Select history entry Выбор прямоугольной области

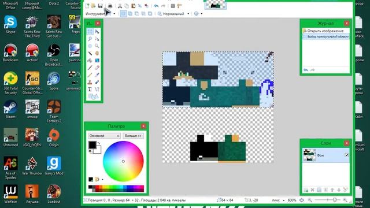click(325, 36)
